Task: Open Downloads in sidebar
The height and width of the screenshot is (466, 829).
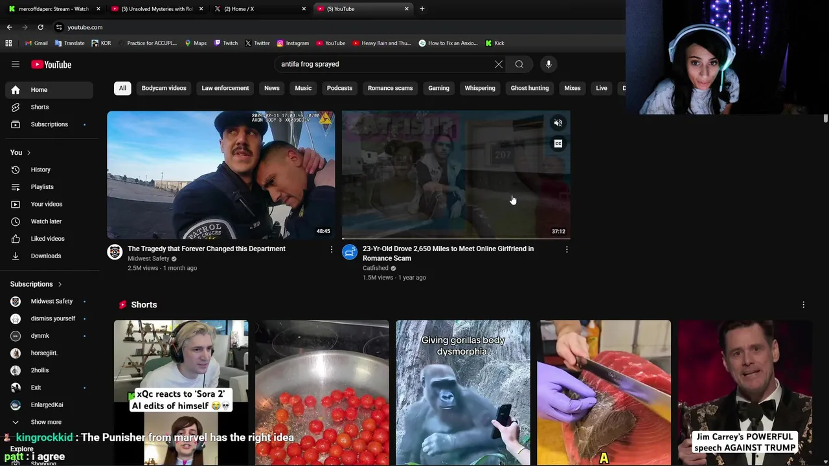Action: [49, 256]
